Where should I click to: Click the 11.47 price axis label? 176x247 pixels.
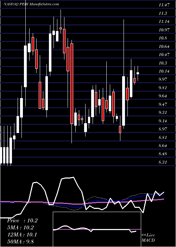coord(164,5)
